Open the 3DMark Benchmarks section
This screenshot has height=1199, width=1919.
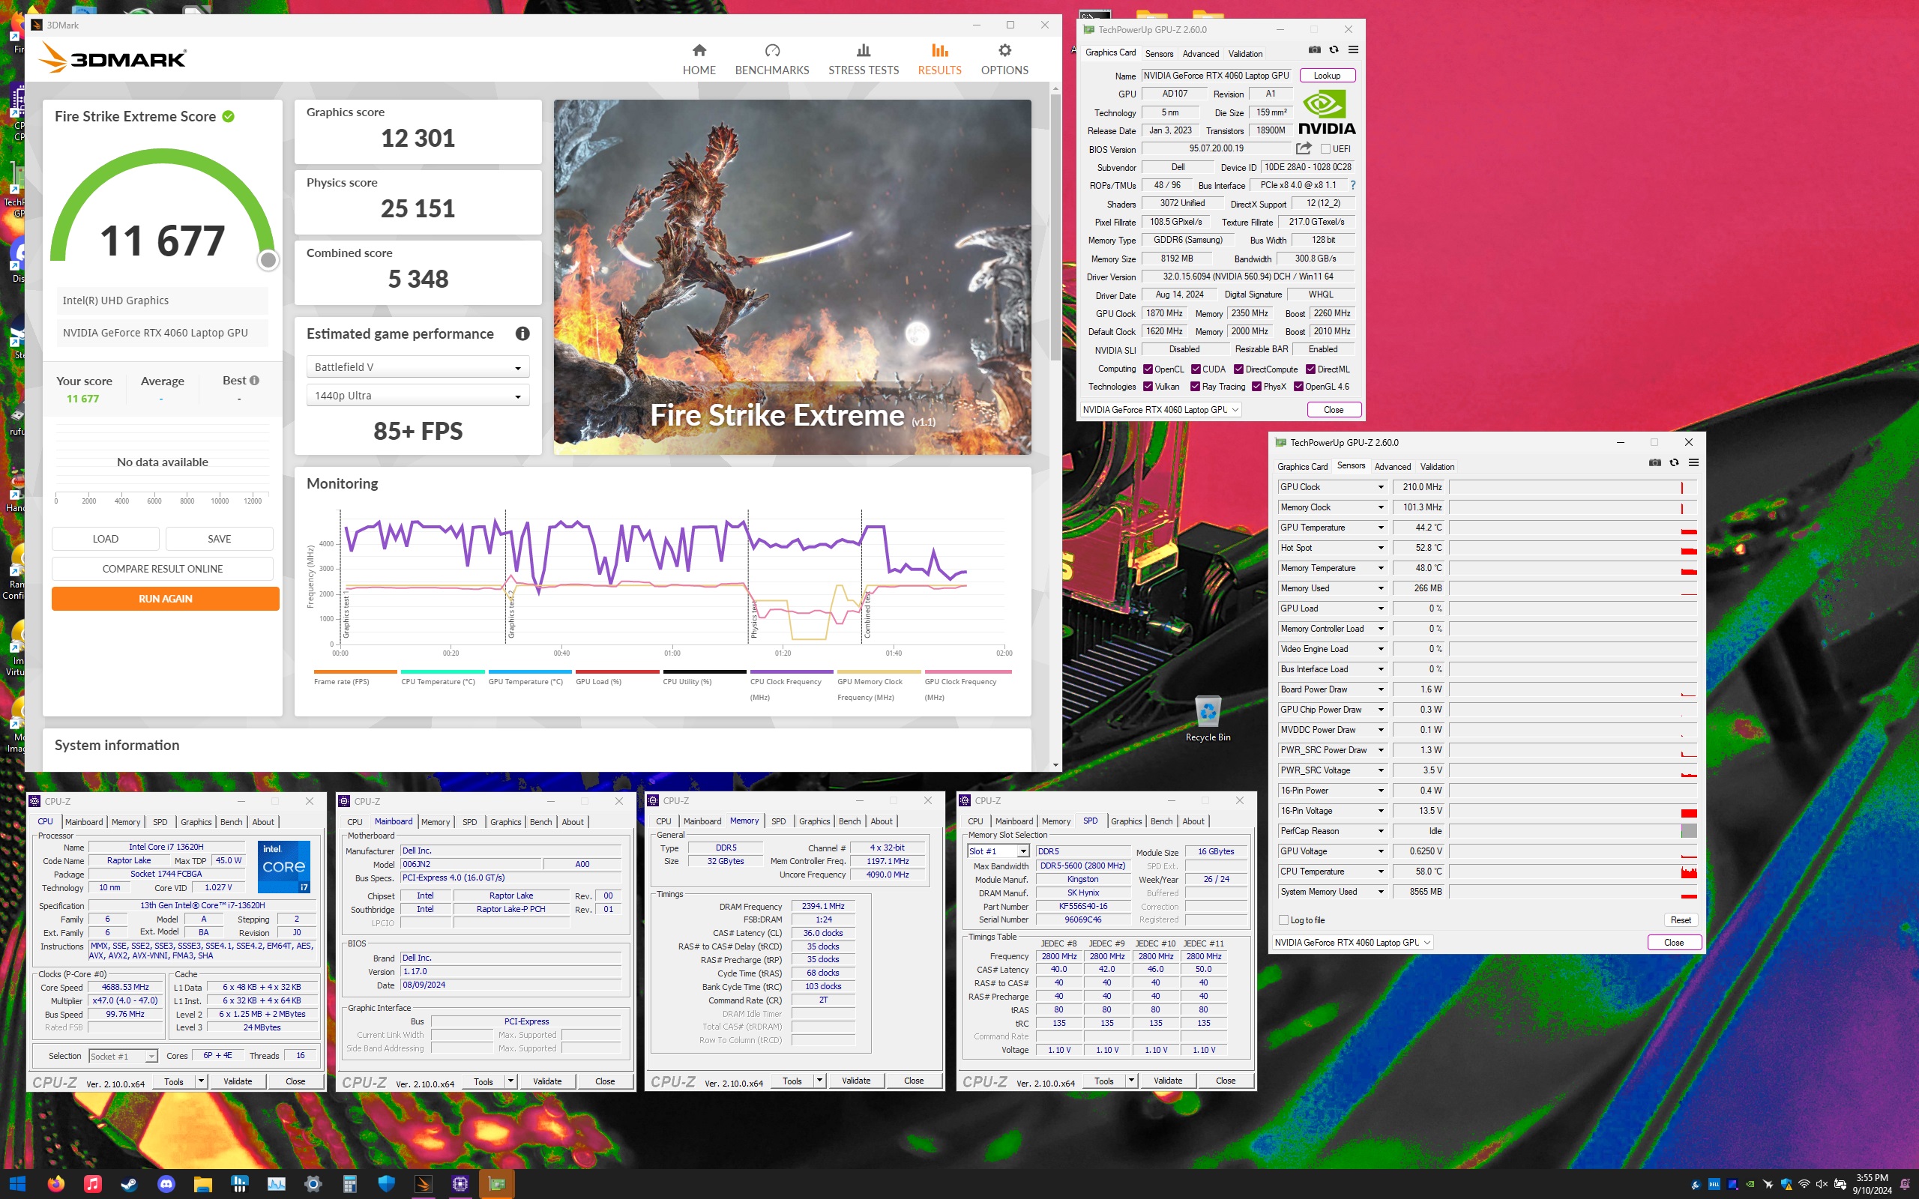[771, 59]
